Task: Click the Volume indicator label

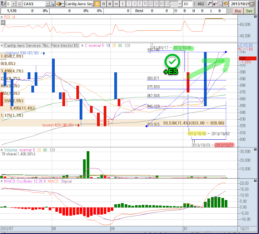Action: point(11,150)
